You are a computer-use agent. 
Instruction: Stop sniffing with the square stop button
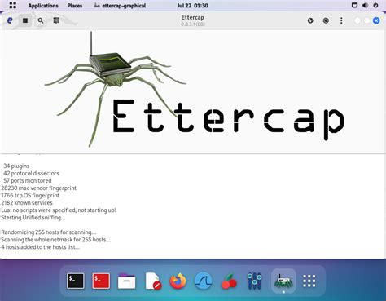coord(25,20)
